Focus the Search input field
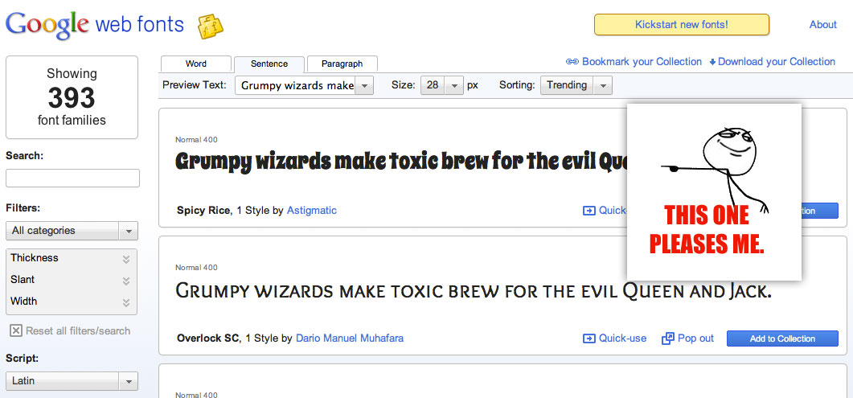 72,178
